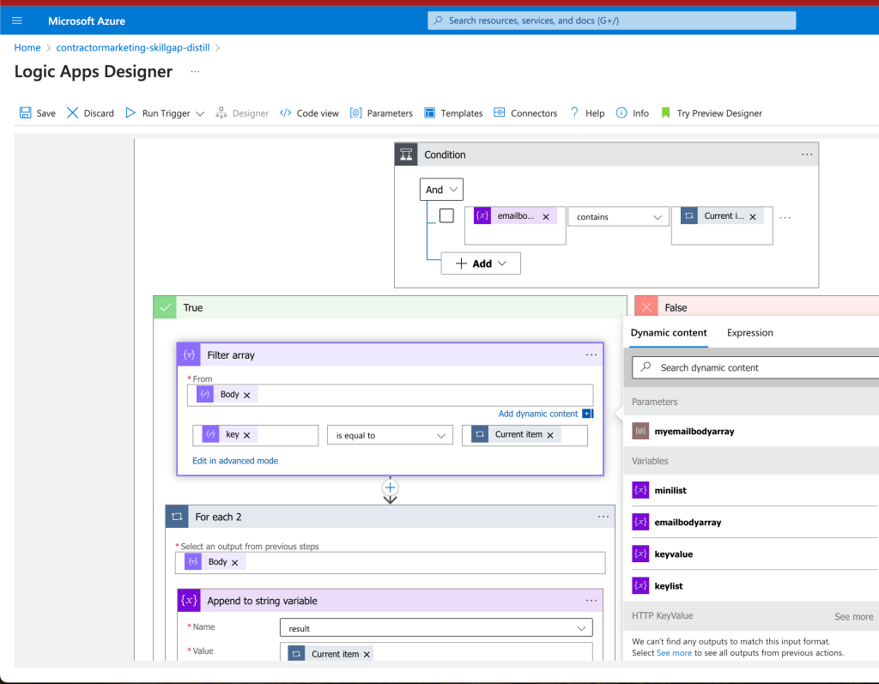Select myemailbodyarray parameter

(751, 431)
